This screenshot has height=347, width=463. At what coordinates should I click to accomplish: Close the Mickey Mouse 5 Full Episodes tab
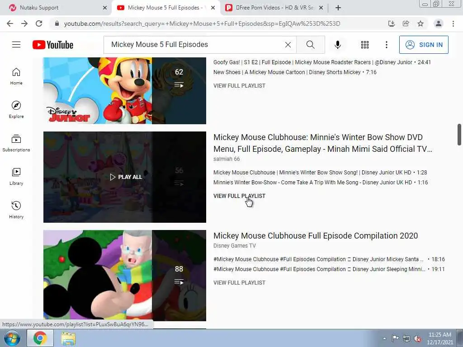pyautogui.click(x=213, y=8)
